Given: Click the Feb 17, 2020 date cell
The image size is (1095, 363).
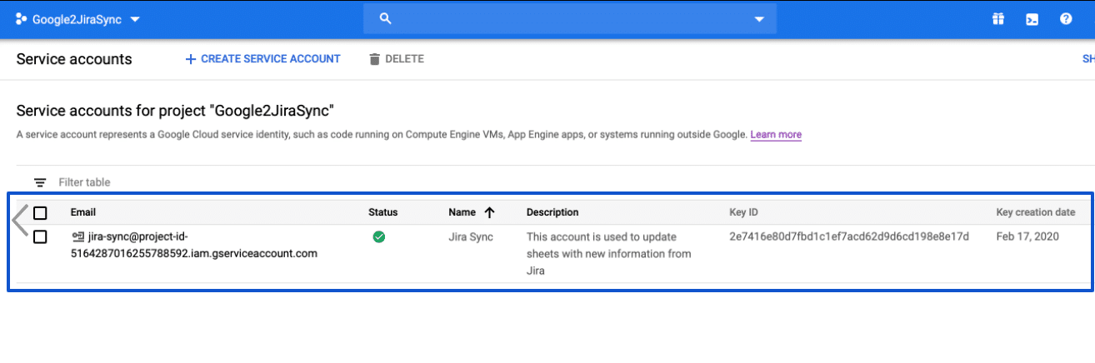Looking at the screenshot, I should pos(1027,236).
